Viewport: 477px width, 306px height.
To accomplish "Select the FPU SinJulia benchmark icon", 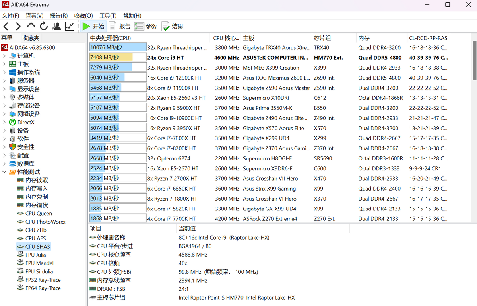I will click(x=20, y=271).
